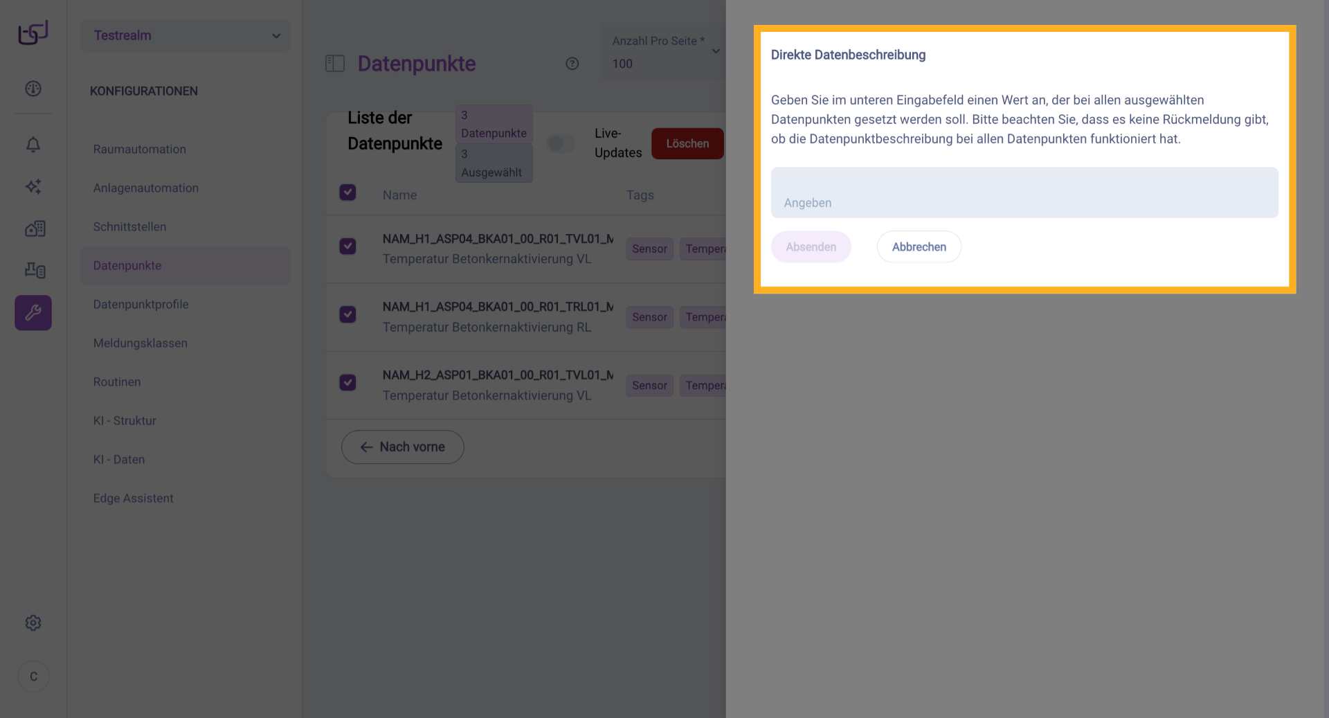Click the pipes and list sidebar icon
The height and width of the screenshot is (718, 1329).
click(x=33, y=271)
